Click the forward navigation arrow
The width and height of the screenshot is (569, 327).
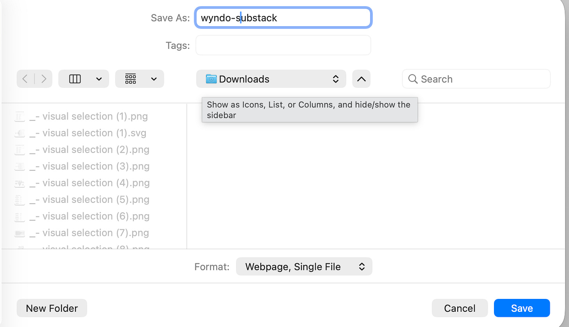[x=43, y=79]
